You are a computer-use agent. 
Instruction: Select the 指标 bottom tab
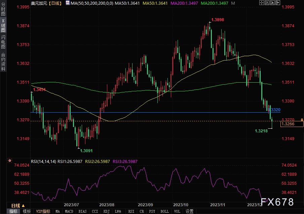point(13,211)
